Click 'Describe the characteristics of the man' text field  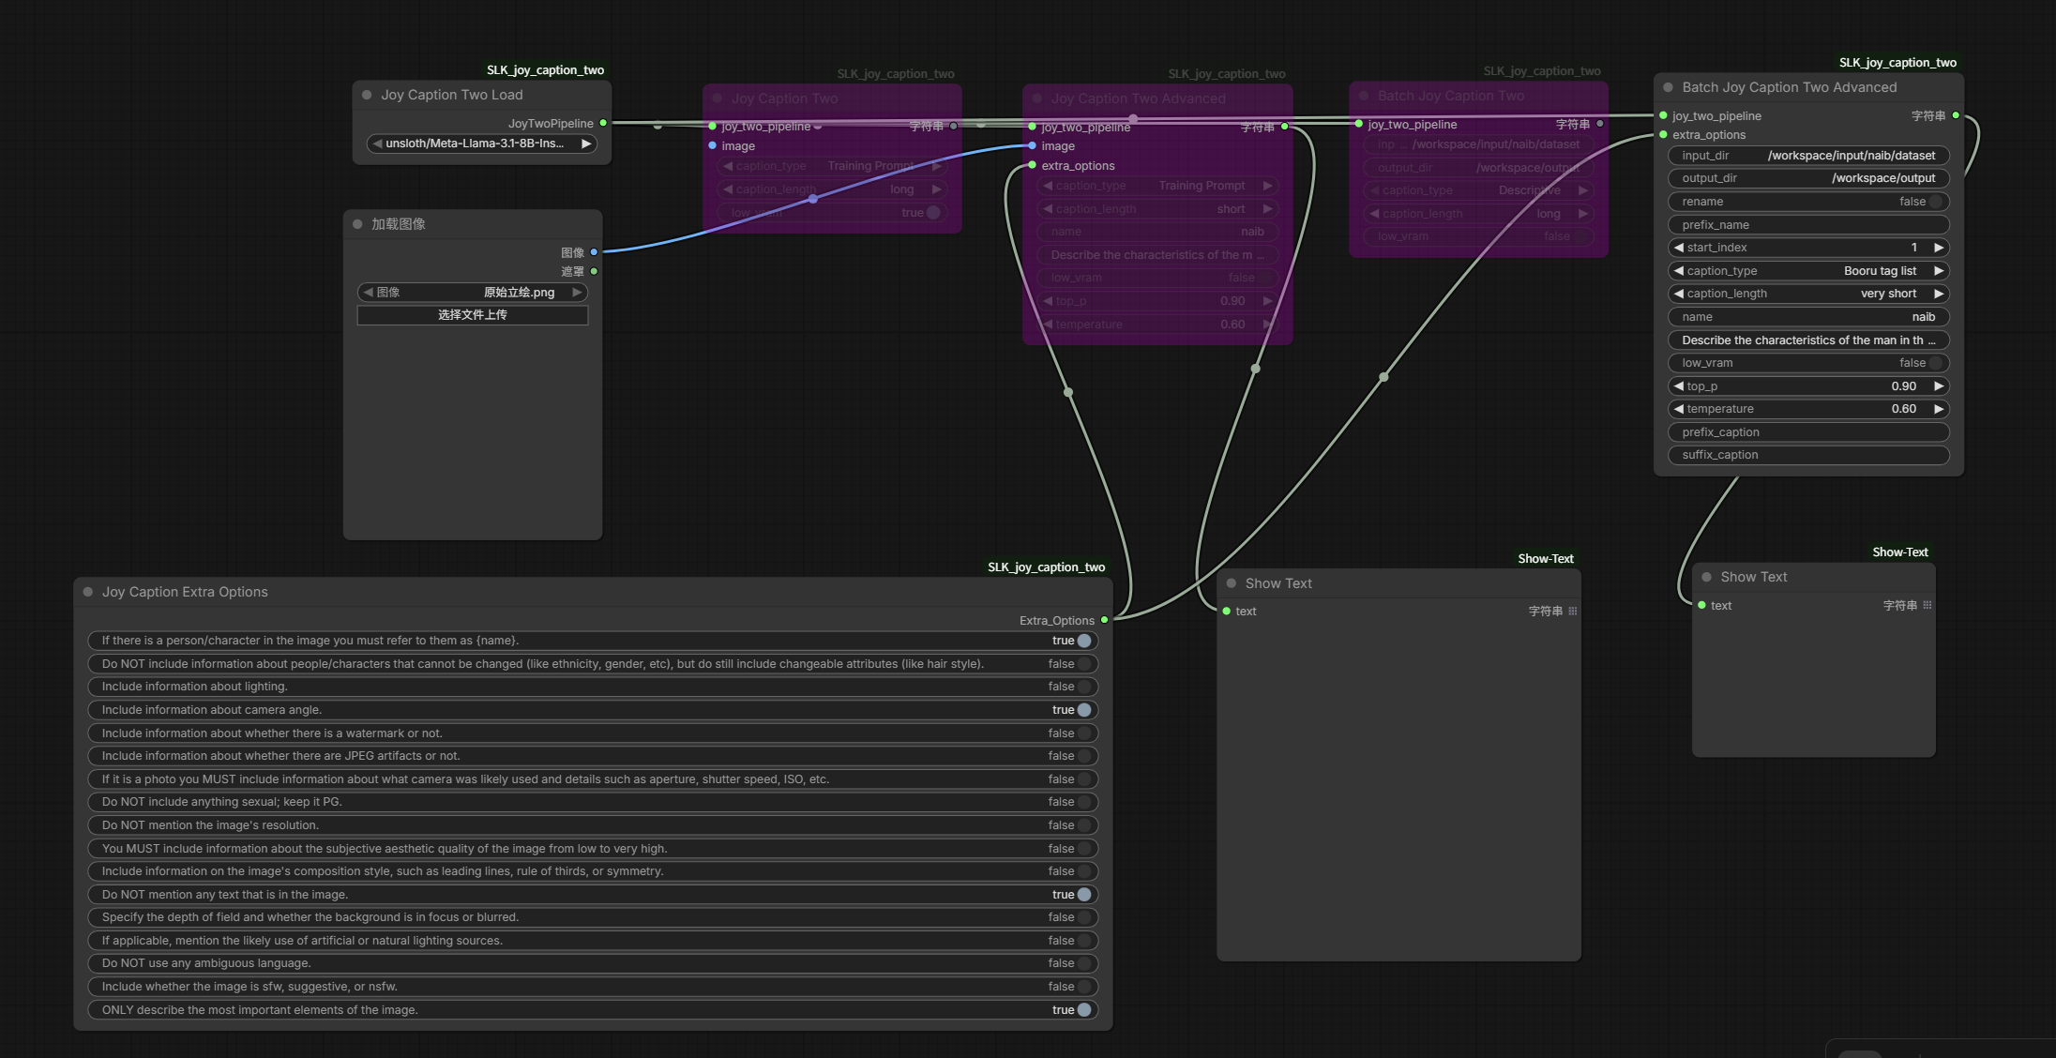click(x=1807, y=340)
